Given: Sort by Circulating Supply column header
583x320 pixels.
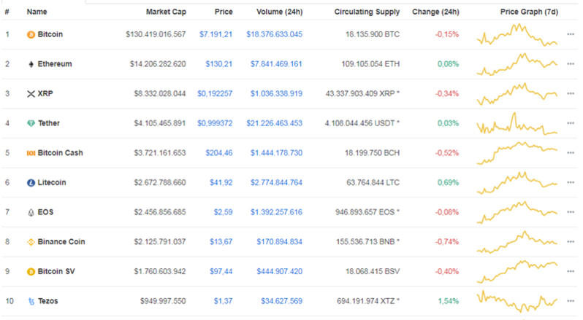Looking at the screenshot, I should (367, 12).
